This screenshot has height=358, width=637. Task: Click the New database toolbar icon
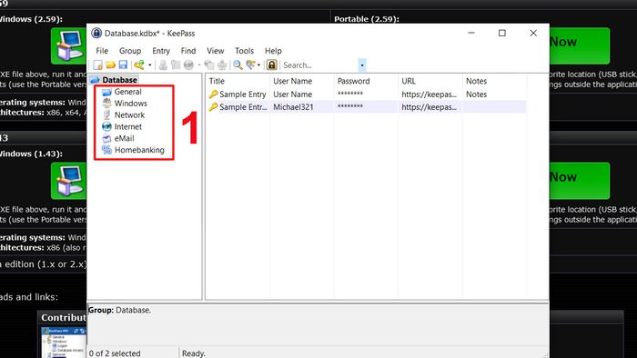point(97,65)
